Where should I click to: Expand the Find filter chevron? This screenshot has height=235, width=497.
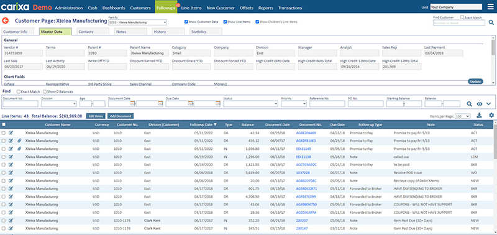coord(488,104)
